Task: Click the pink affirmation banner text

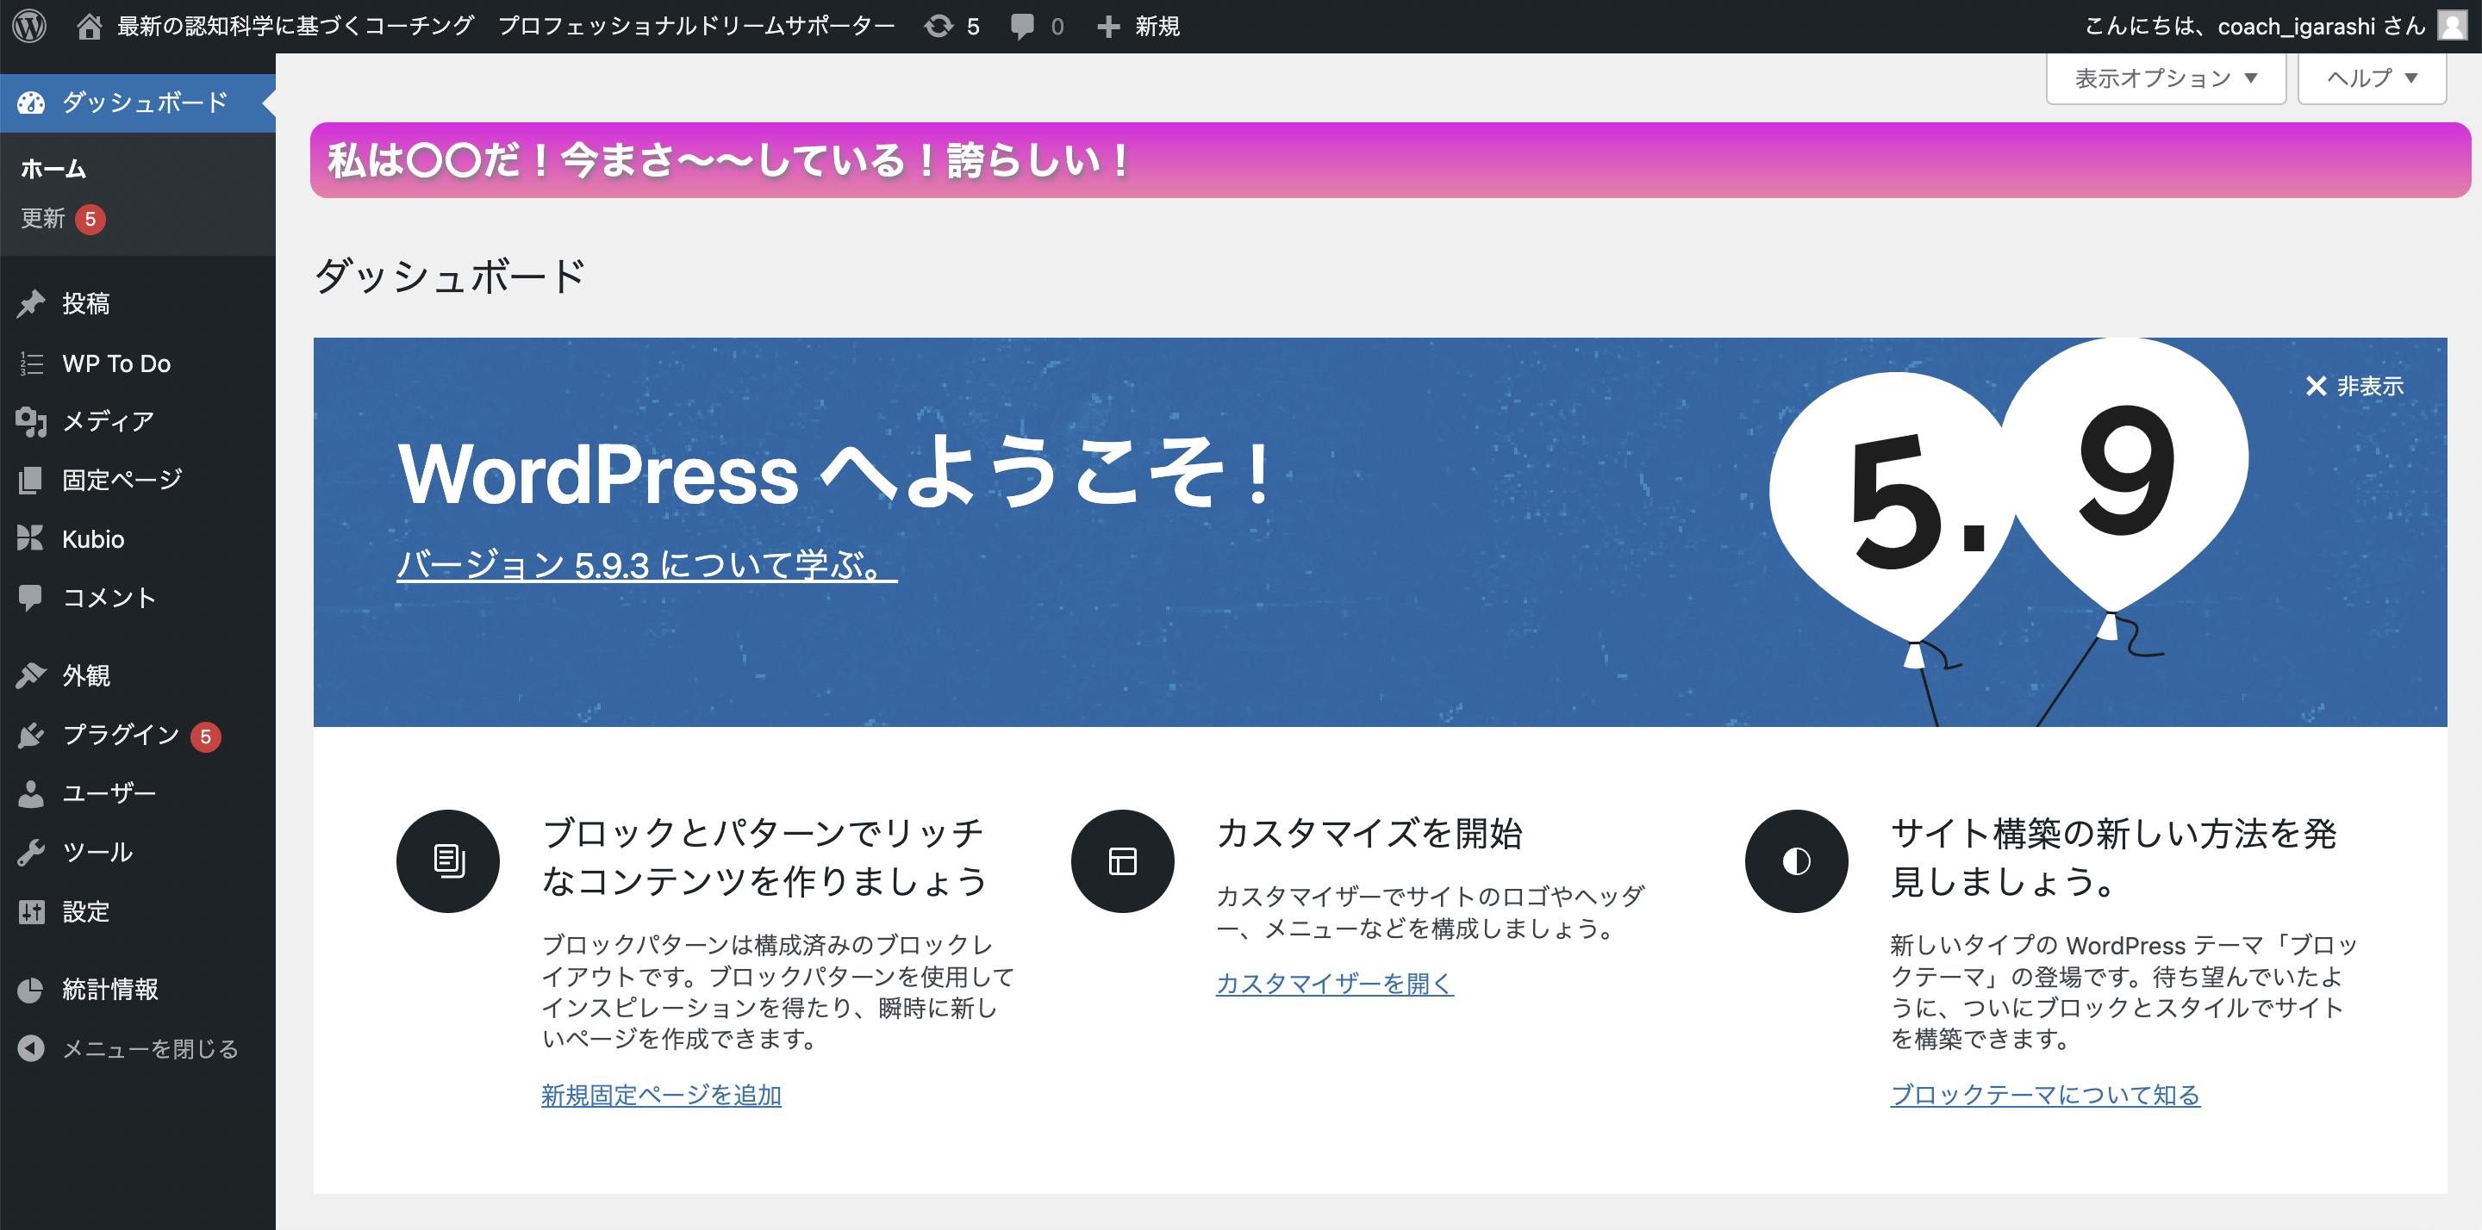Action: [x=729, y=160]
